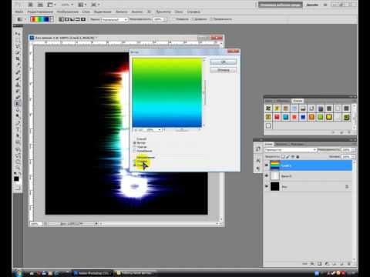Image resolution: width=370 pixels, height=277 pixels.
Task: Select the Brush tool
Action: tap(18, 78)
